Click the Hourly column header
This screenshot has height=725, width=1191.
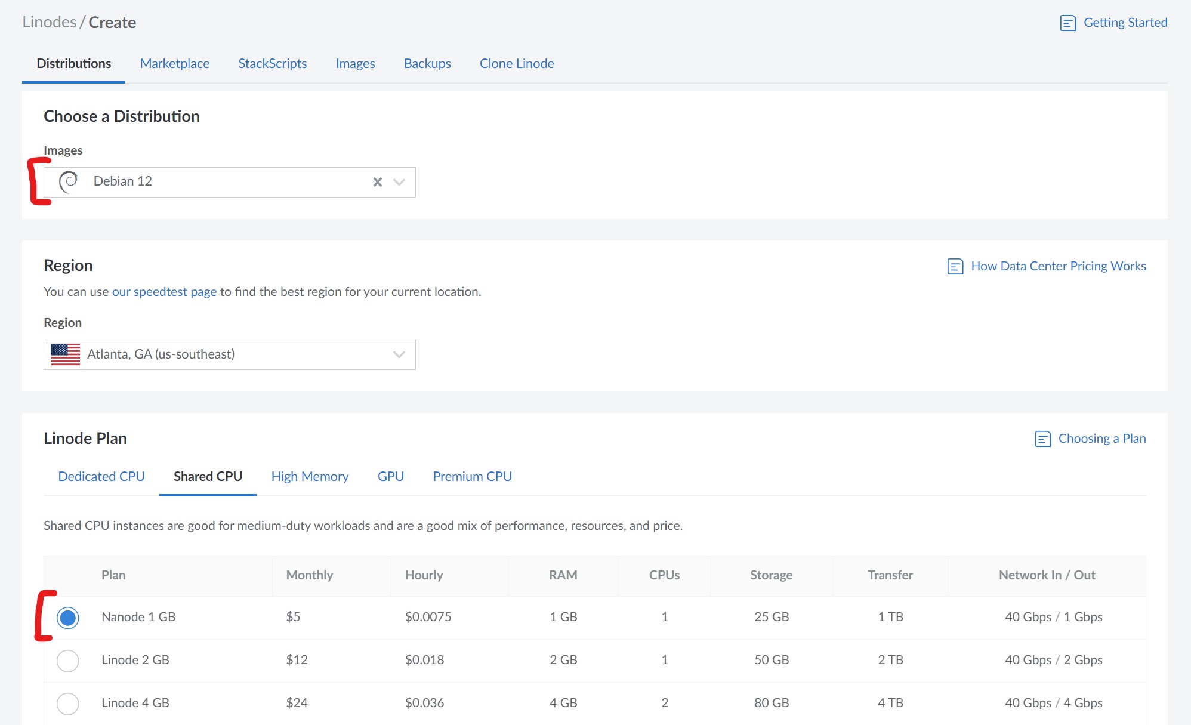424,575
